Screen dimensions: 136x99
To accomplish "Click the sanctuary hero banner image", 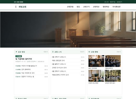I will [68, 30].
